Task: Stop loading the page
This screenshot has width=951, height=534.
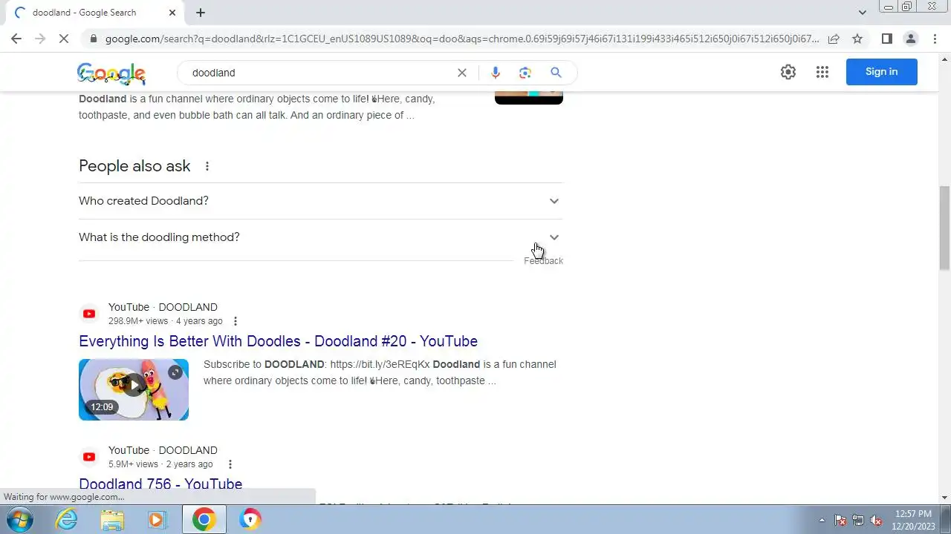Action: pyautogui.click(x=64, y=39)
